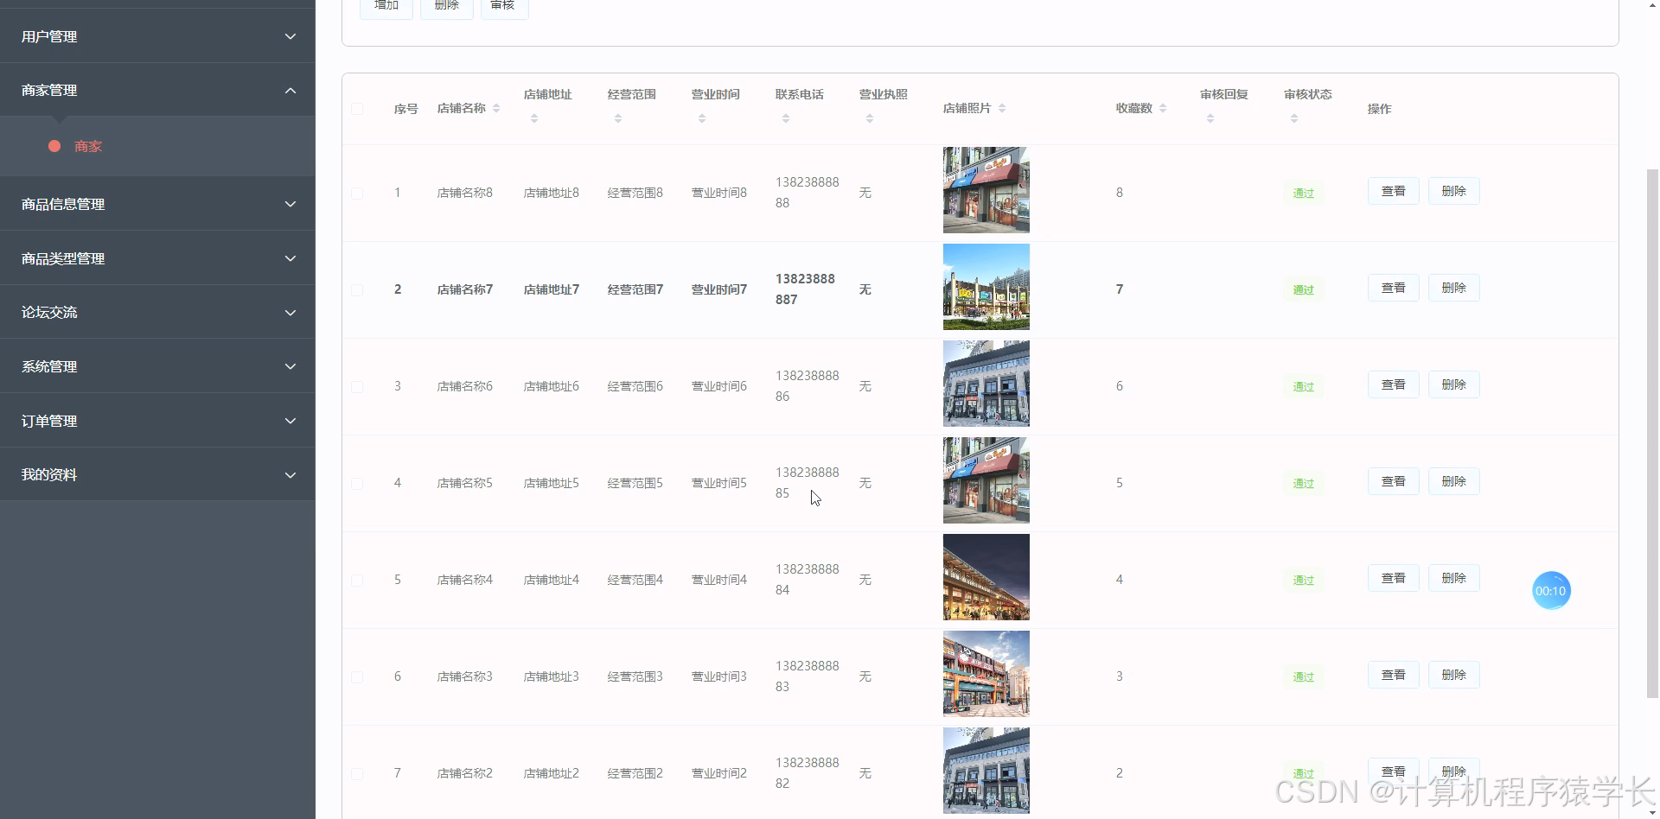This screenshot has height=819, width=1660.
Task: Sort the 收藏数 column
Action: pyautogui.click(x=1165, y=108)
